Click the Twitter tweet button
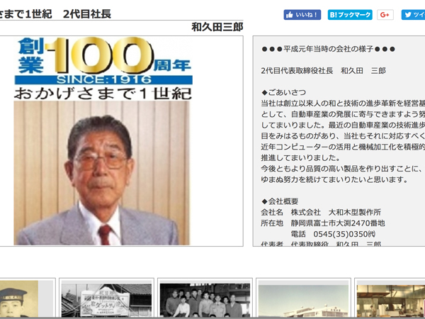425x319 pixels. [413, 15]
